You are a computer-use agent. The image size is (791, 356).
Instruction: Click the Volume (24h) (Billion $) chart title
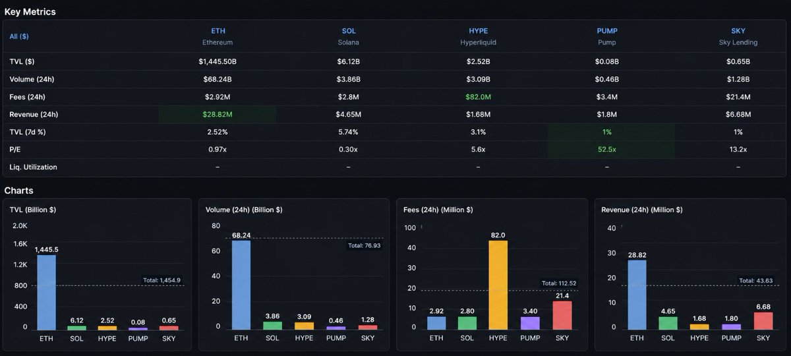(244, 210)
